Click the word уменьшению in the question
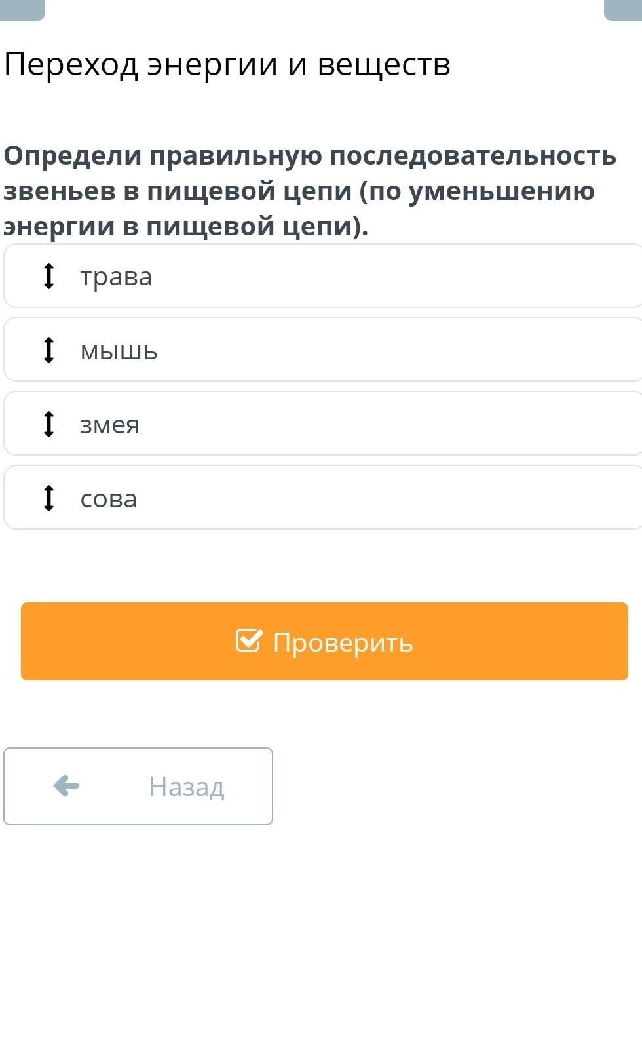Image resolution: width=642 pixels, height=1043 pixels. pos(501,191)
